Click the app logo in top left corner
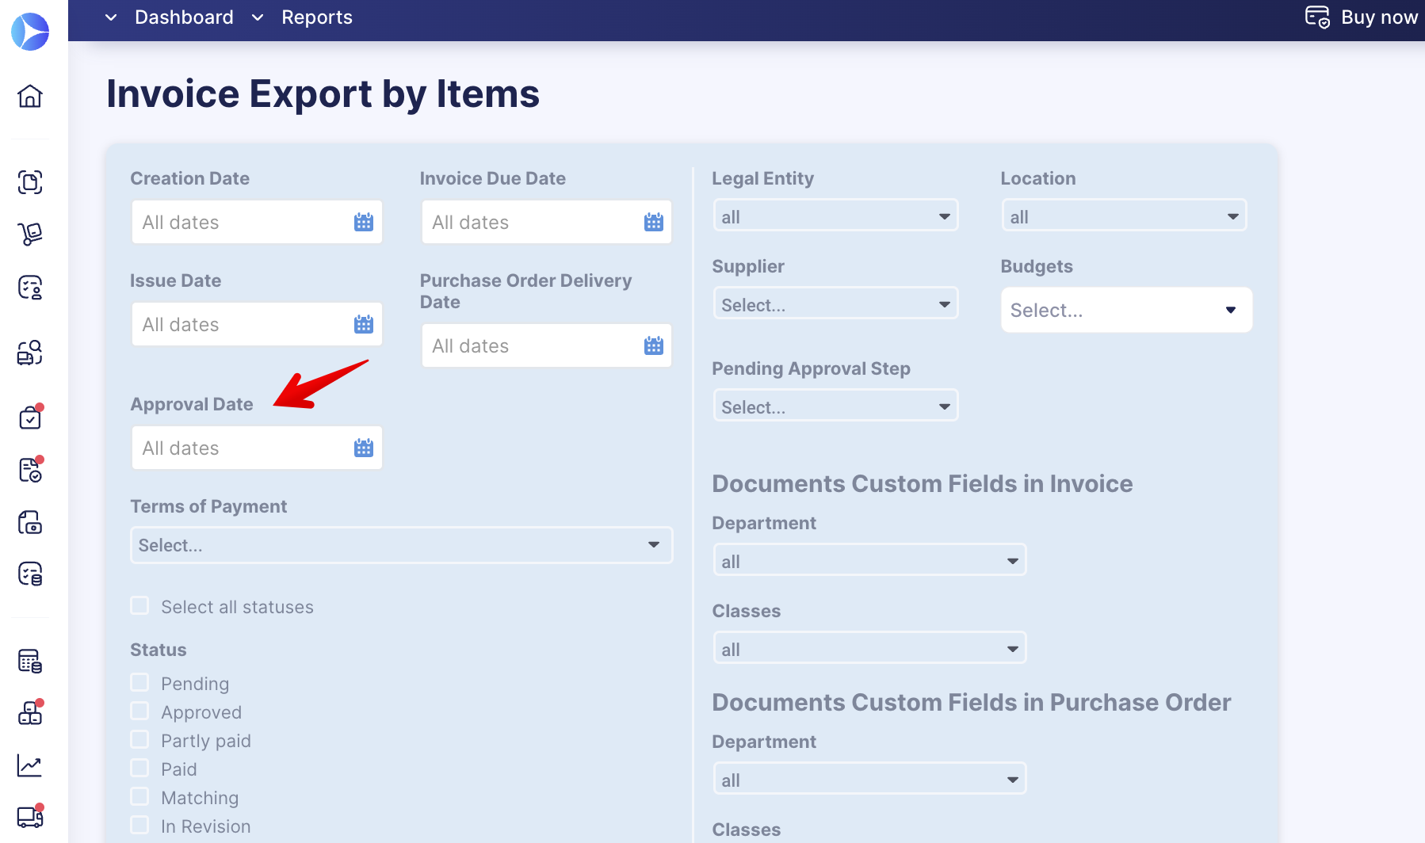 click(30, 32)
